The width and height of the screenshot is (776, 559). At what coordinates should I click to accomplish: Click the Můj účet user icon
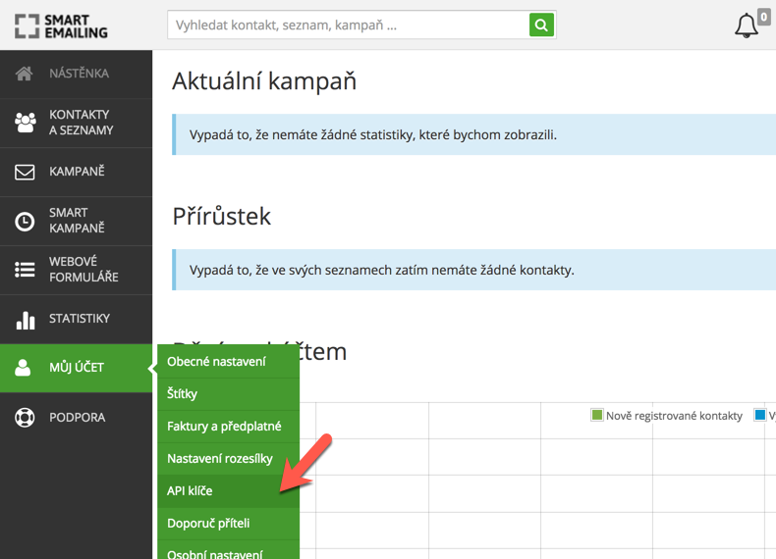24,369
